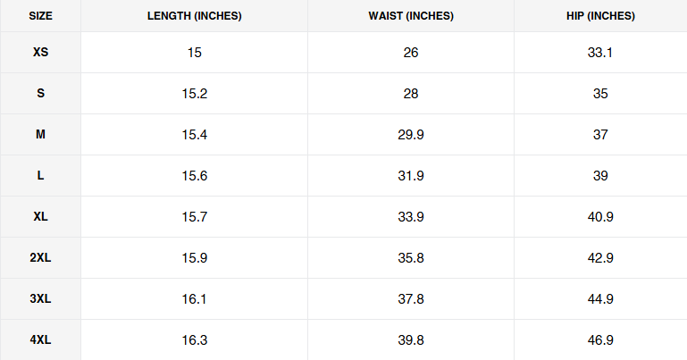Click the XL length value 15.7
The height and width of the screenshot is (360, 687).
pos(195,217)
